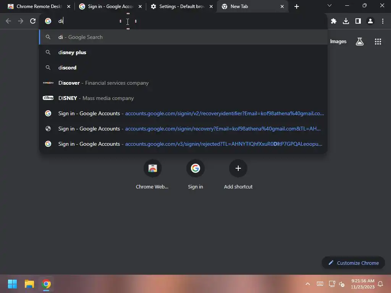Open the recoveryidentifier Google Accounts suggestion
Viewport: 391px width, 293px height.
click(183, 113)
